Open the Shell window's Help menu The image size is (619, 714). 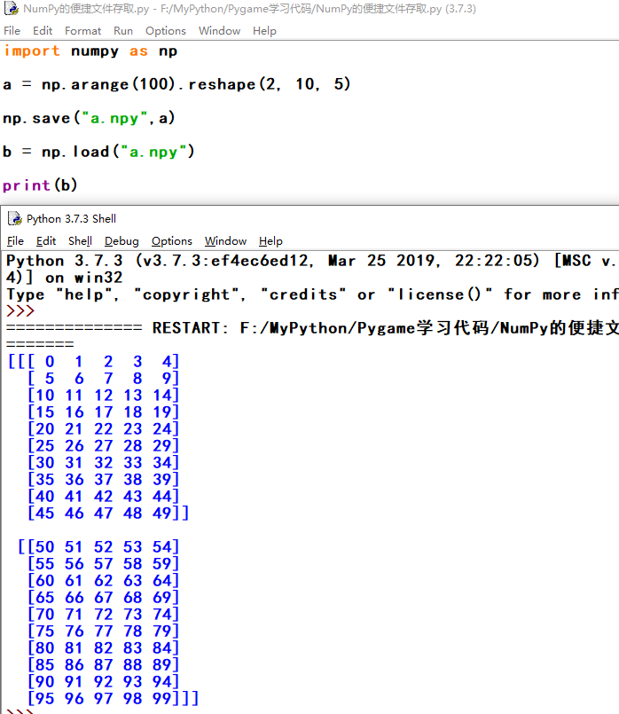click(x=270, y=241)
